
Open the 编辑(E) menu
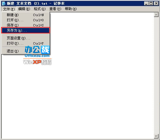coord(24,9)
